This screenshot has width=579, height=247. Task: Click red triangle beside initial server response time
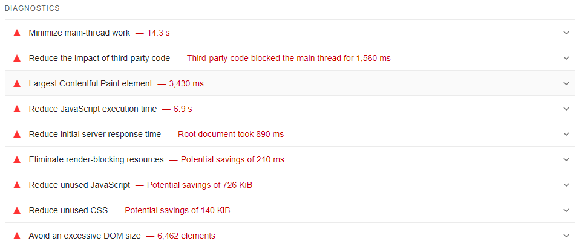[17, 134]
